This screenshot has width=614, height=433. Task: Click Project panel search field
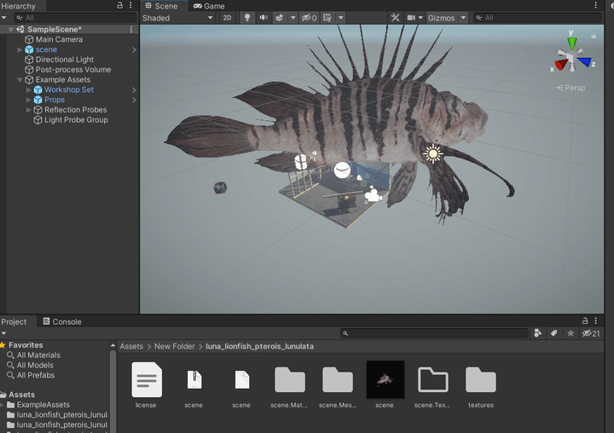point(435,333)
